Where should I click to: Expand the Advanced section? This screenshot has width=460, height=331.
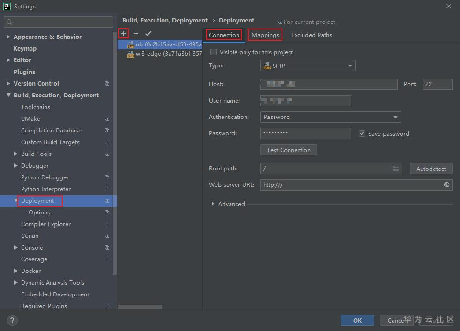point(213,204)
